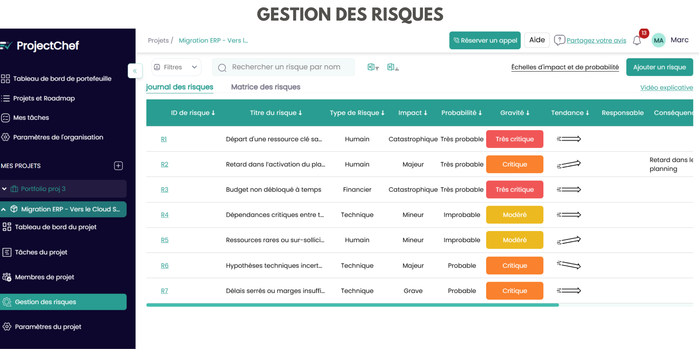Click the horizontal table scrollbar

352,305
